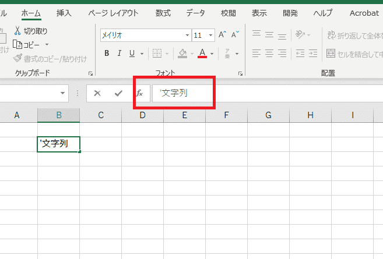383x259 pixels.
Task: Click the Cut (切り取り) scissors button
Action: [31, 31]
